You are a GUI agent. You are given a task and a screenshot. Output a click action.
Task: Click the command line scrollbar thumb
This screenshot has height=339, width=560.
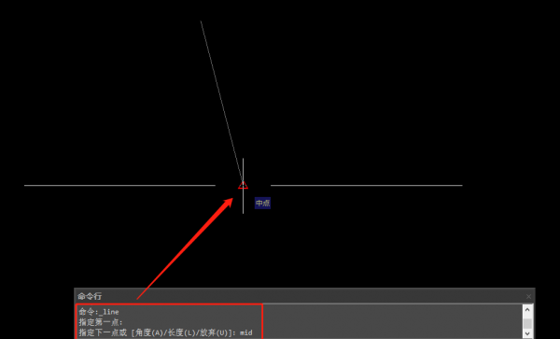[x=527, y=323]
